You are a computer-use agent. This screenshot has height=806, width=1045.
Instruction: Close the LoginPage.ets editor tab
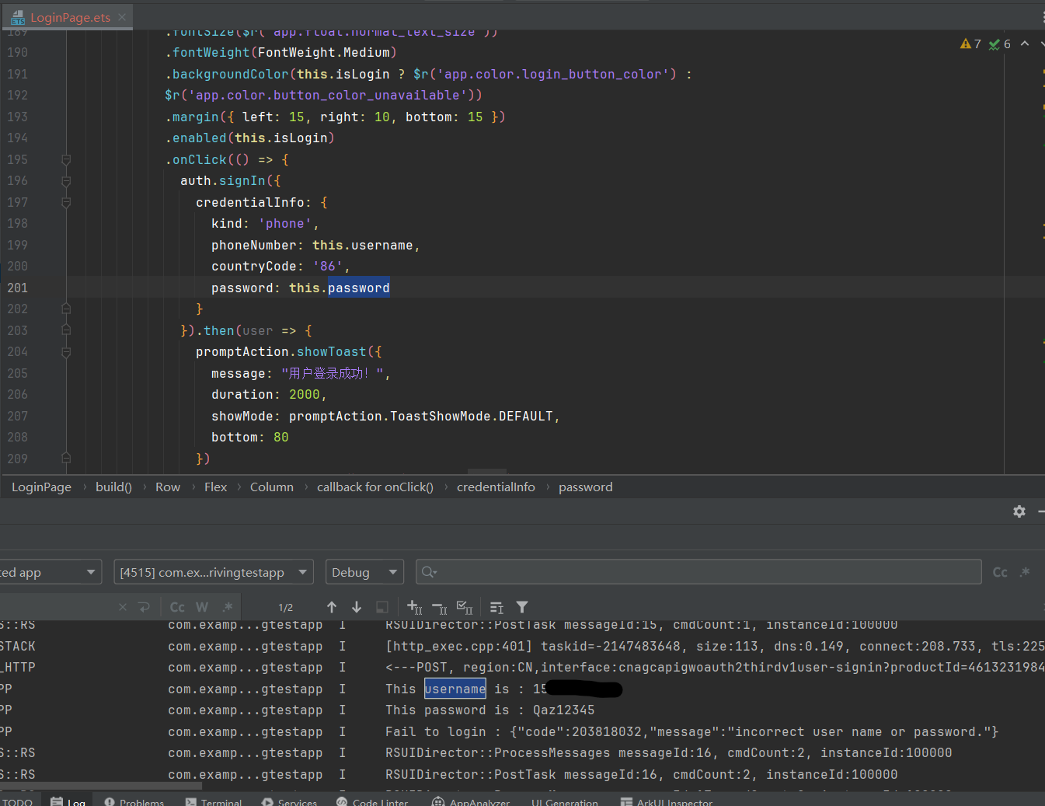(x=122, y=17)
